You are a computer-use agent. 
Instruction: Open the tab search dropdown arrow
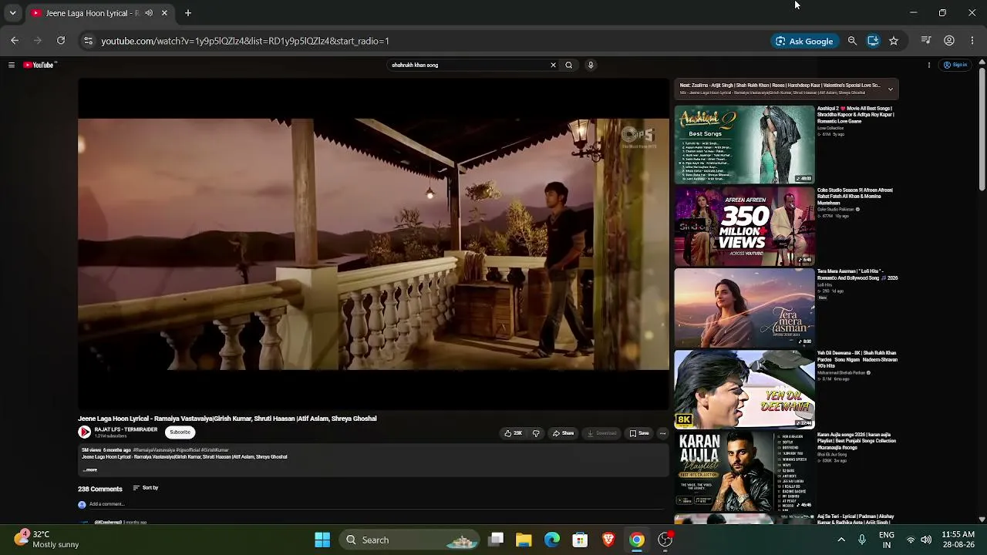point(12,13)
